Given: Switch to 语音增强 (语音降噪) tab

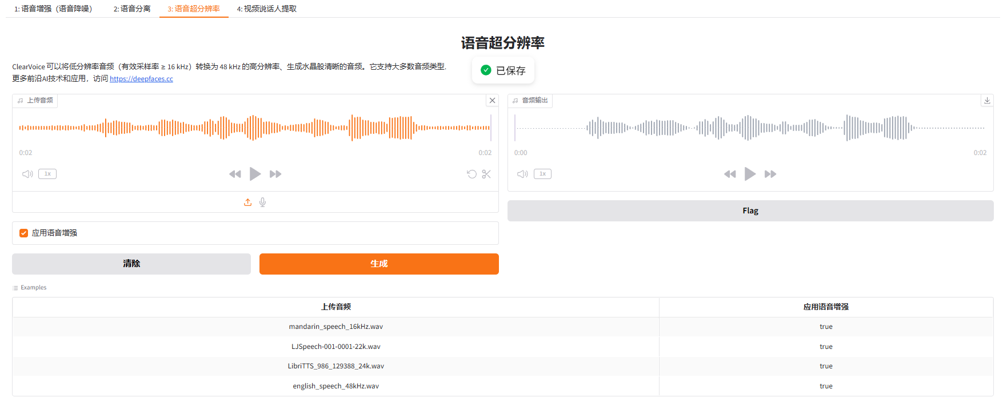Looking at the screenshot, I should point(53,9).
